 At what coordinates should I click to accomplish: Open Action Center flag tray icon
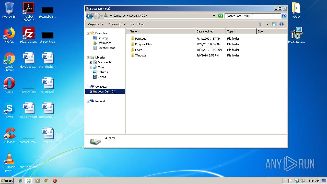coord(290,181)
